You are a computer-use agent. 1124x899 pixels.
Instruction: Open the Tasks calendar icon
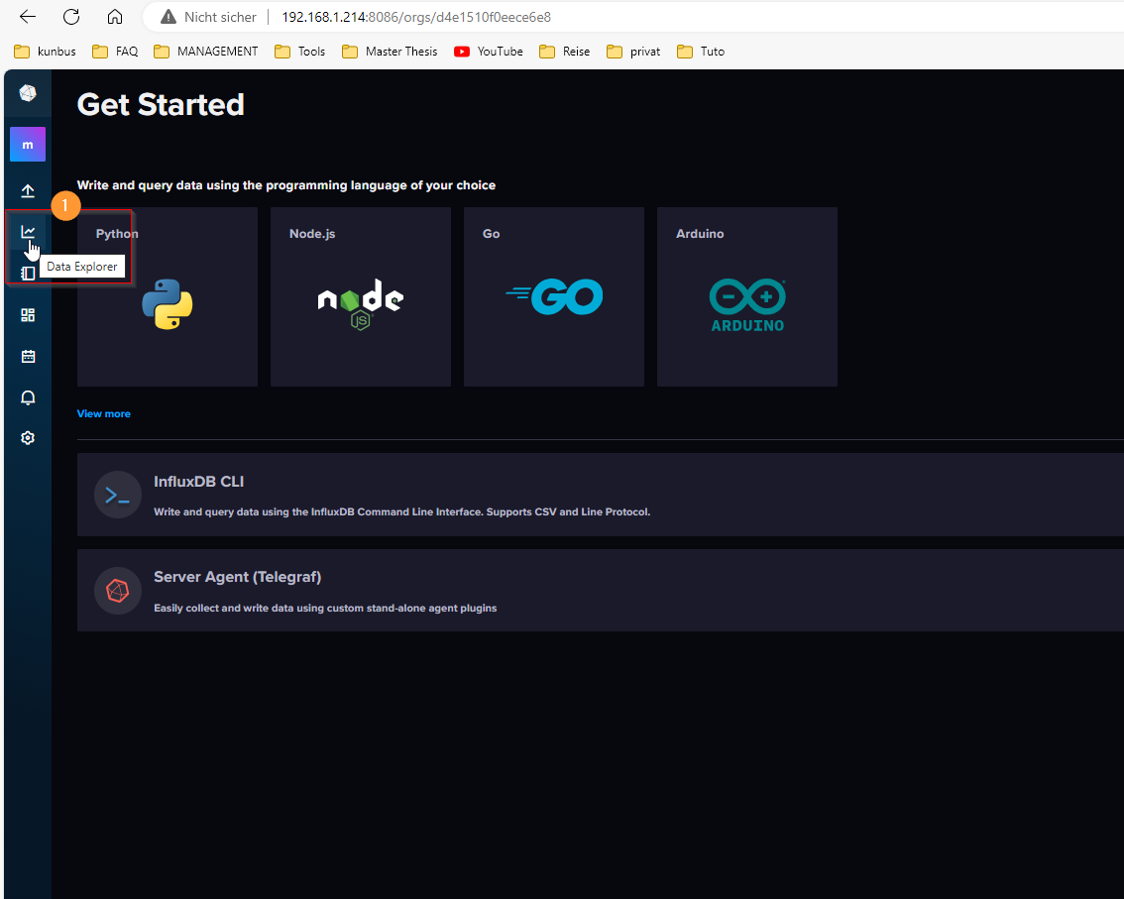(x=28, y=356)
